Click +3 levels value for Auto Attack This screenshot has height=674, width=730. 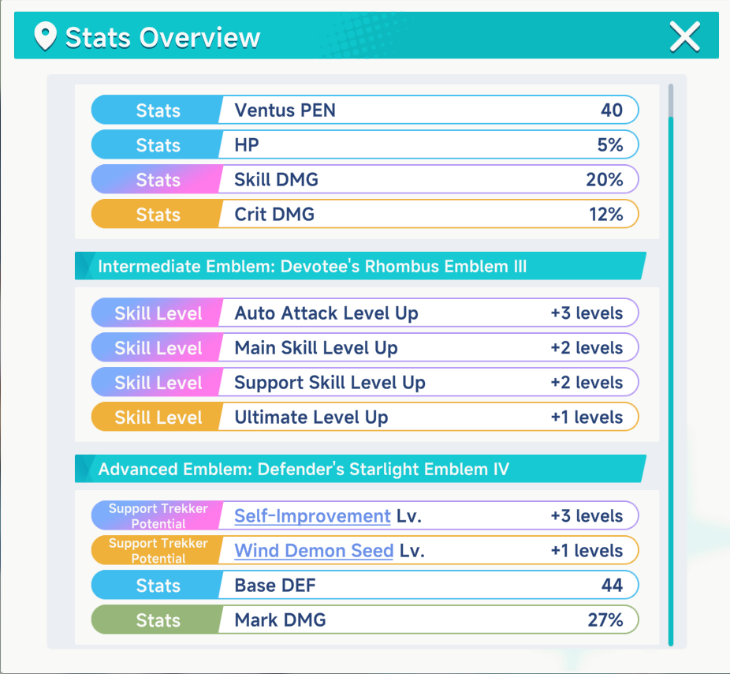point(587,313)
